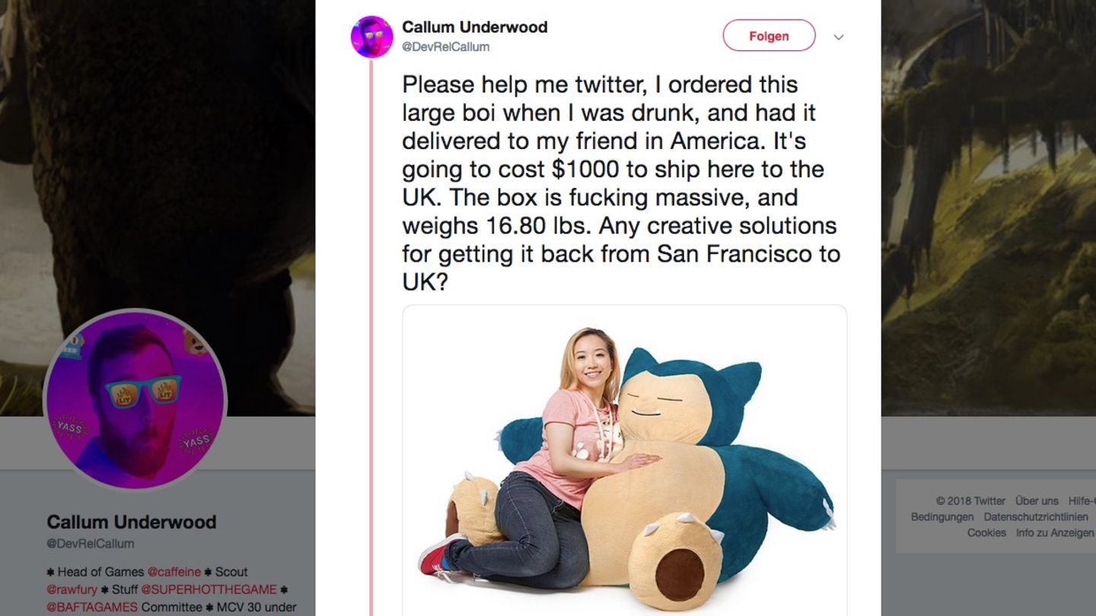Click @DevRelCallum handle under profile name
The image size is (1096, 616).
point(91,544)
